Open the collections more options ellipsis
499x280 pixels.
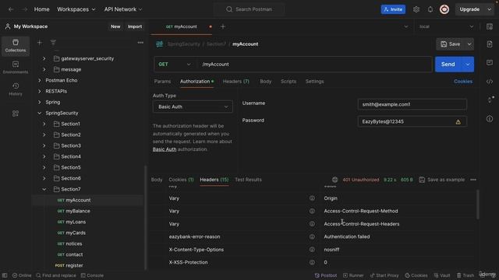140,43
